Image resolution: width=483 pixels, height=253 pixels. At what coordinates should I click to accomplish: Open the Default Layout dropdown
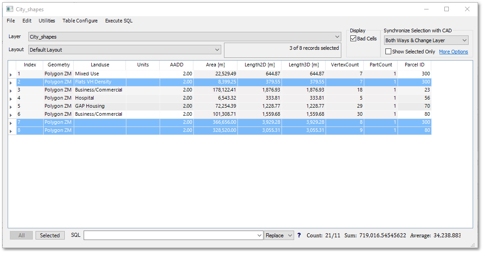click(125, 49)
